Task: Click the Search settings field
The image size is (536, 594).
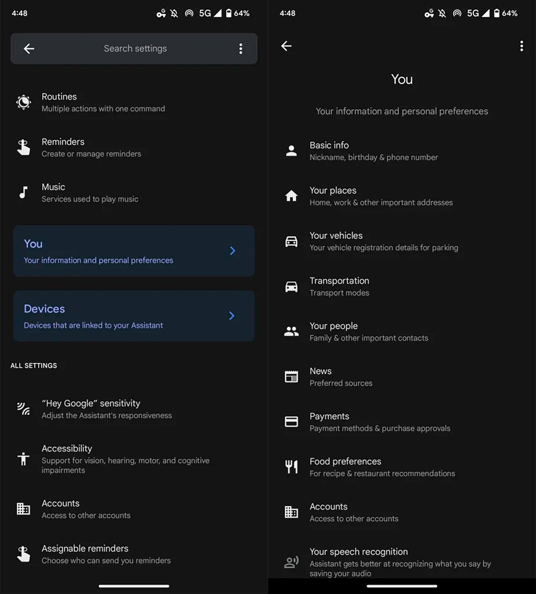Action: pyautogui.click(x=135, y=49)
